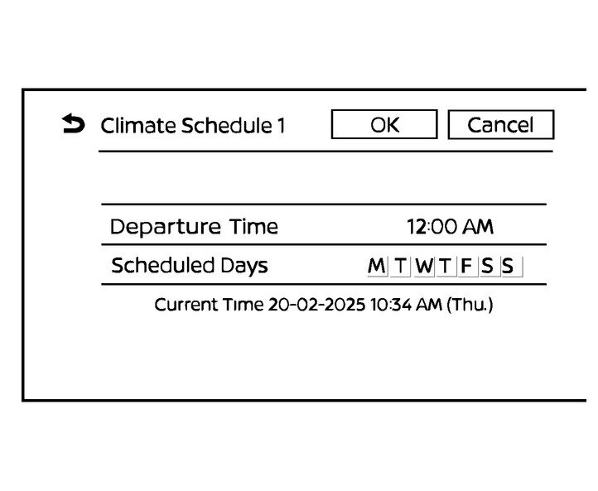Toggle Sunday, the last S day box
The width and height of the screenshot is (598, 491).
[x=508, y=266]
